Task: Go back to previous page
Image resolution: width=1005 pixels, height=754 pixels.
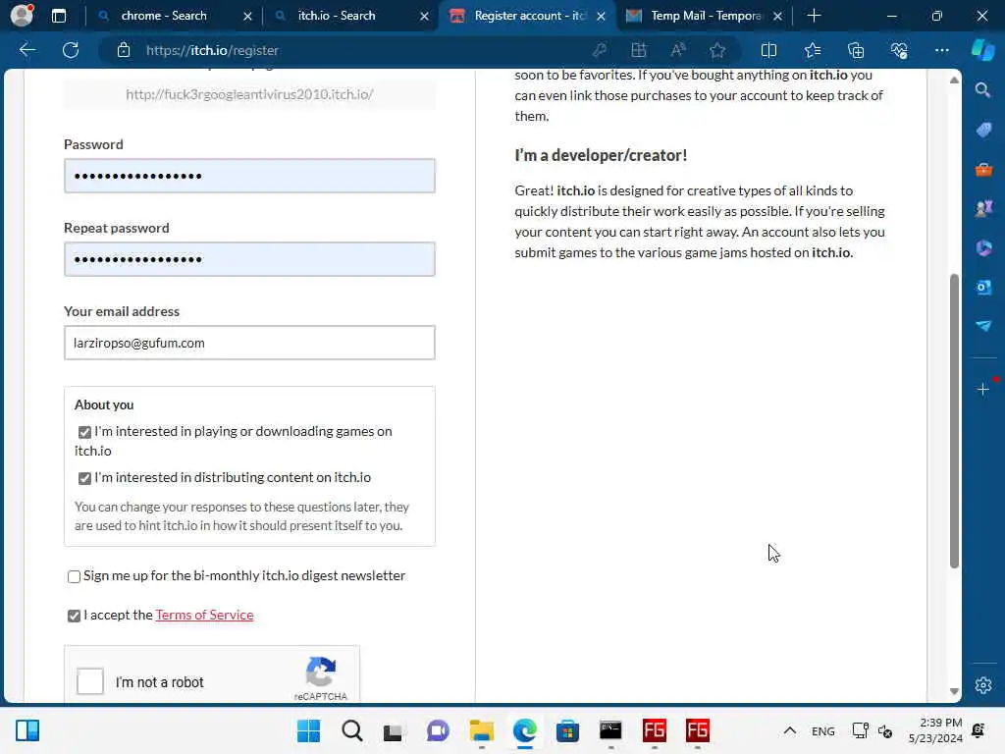Action: pyautogui.click(x=26, y=50)
